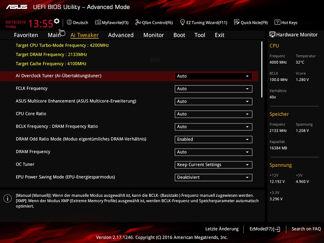Click the 13:55 clock display
Screen dimensions: 324x243
(40, 23)
